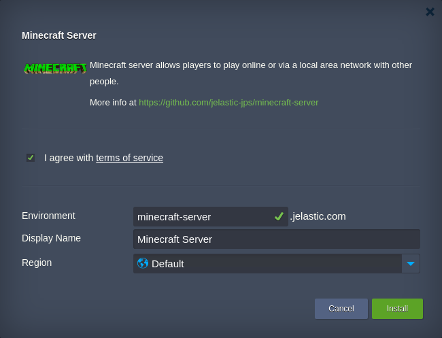Click the Cancel button

pyautogui.click(x=341, y=309)
